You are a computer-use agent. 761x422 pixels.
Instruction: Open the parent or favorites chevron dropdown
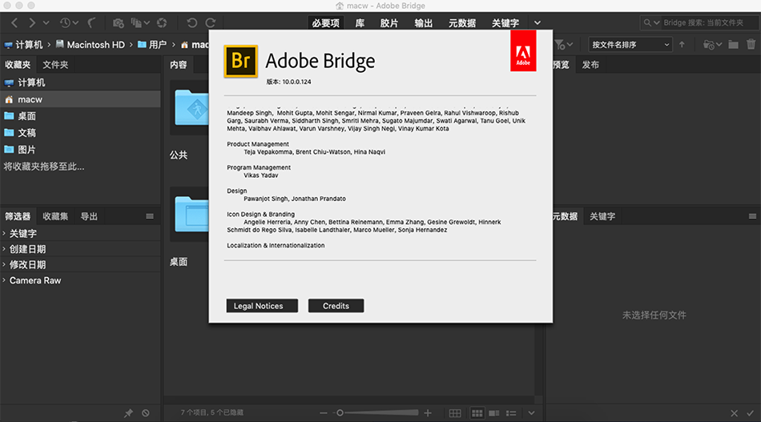click(46, 22)
